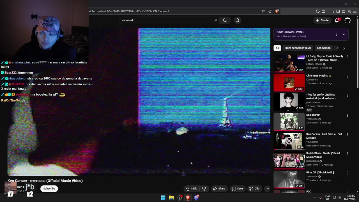The image size is (359, 202).
Task: Open Christmas Playlist video title
Action: click(x=319, y=75)
